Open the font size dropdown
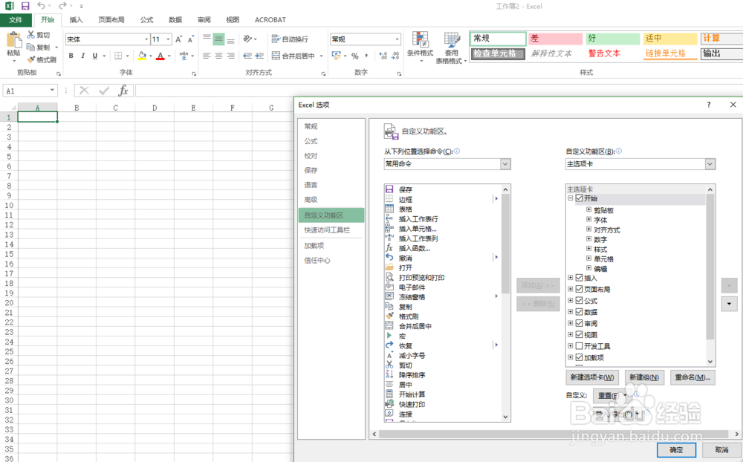 168,39
